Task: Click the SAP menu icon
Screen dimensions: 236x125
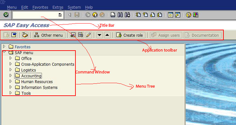Action: [14, 35]
